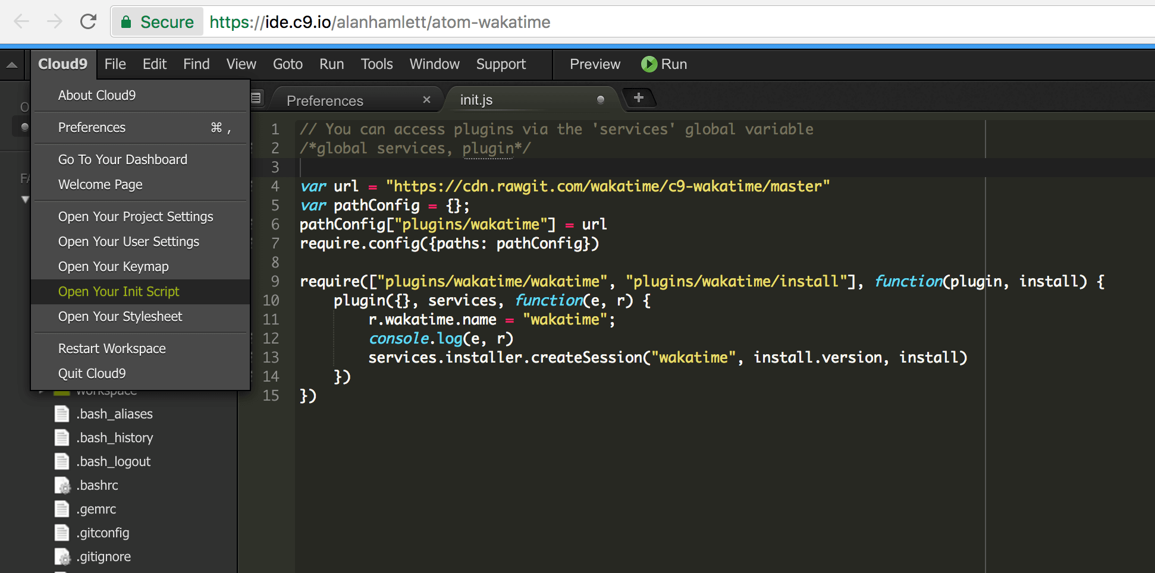Select Open Your Init Script
1155x573 pixels.
pos(119,292)
